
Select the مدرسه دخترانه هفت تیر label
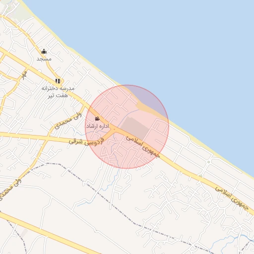[x=58, y=92]
